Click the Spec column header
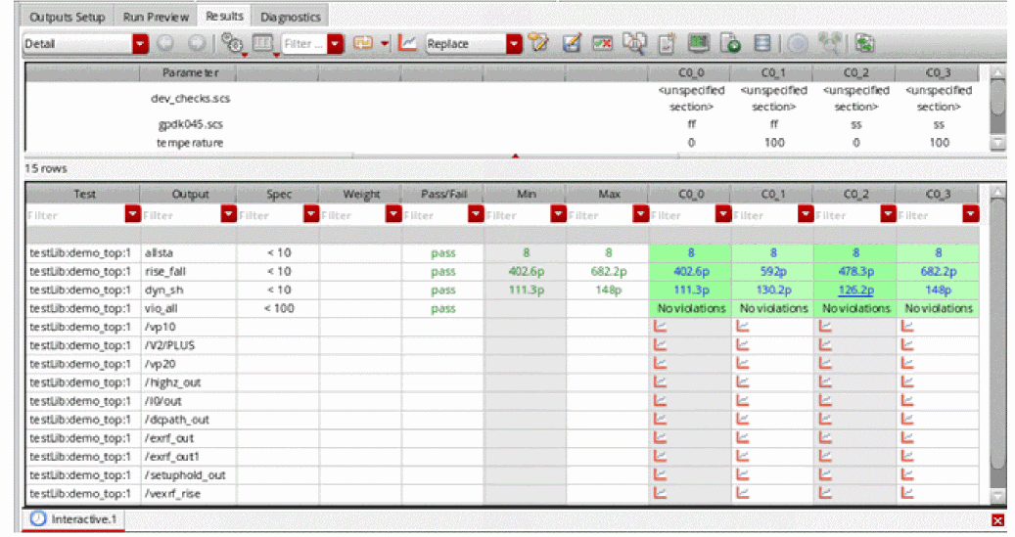This screenshot has height=537, width=1015. (279, 194)
